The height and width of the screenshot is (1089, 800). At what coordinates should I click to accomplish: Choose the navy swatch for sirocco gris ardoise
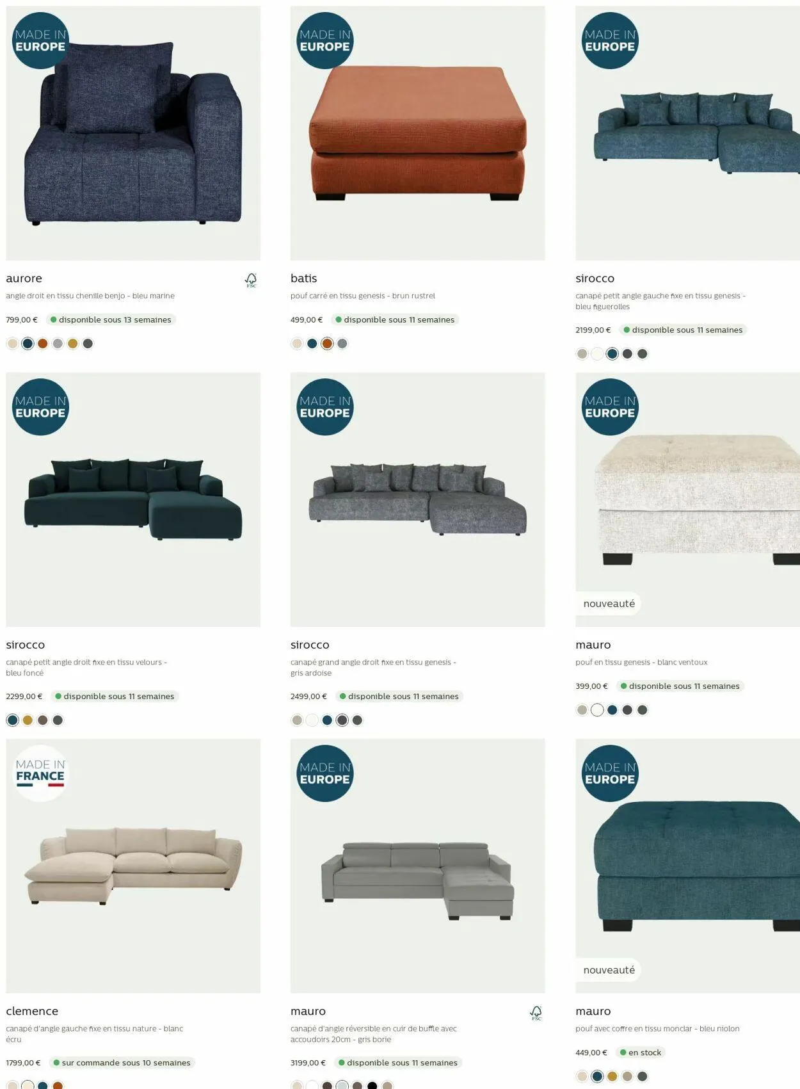tap(327, 720)
